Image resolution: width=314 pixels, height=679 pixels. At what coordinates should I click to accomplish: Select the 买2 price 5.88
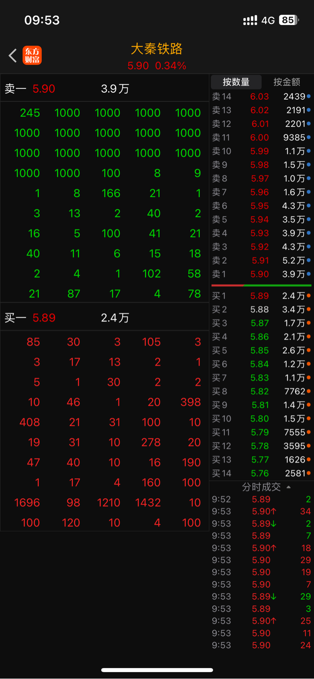260,309
